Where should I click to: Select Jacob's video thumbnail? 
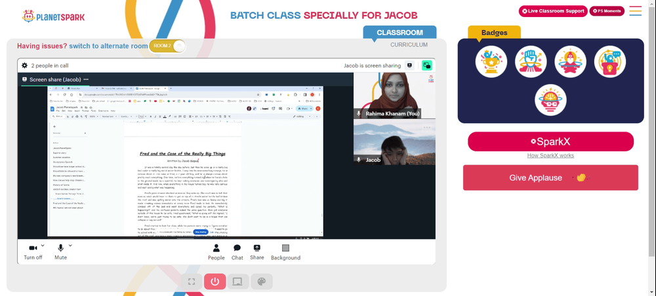coord(394,142)
